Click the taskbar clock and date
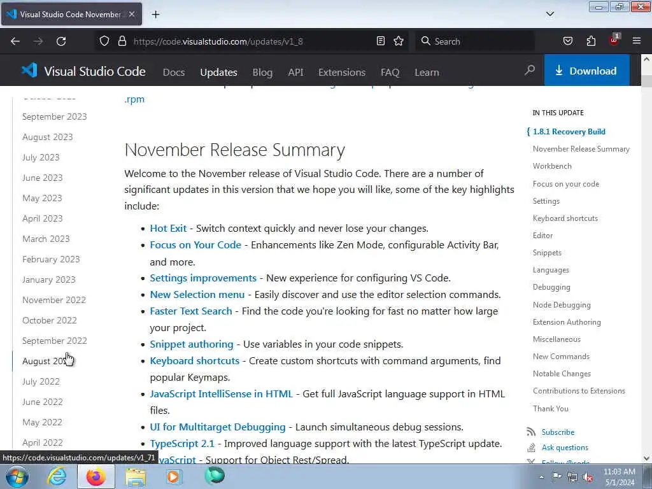652x489 pixels. tap(619, 477)
